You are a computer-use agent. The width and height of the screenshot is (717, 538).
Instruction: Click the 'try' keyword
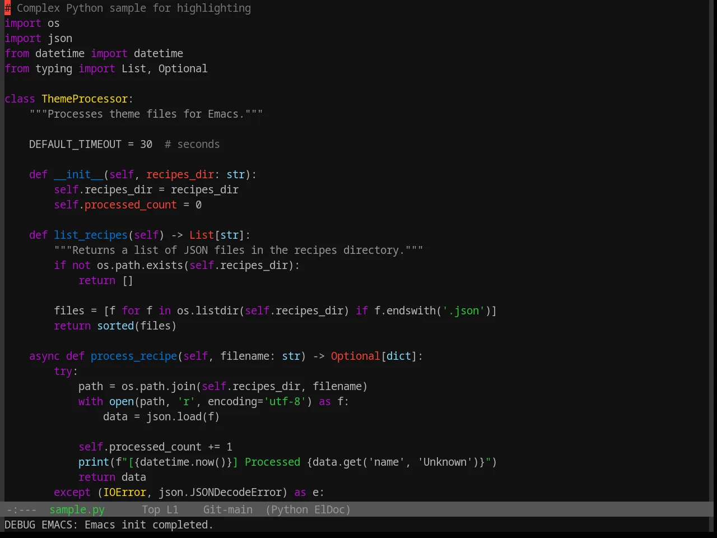point(63,371)
